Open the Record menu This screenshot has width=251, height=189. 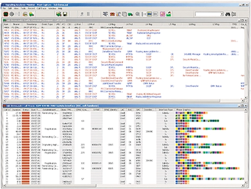click(x=31, y=8)
